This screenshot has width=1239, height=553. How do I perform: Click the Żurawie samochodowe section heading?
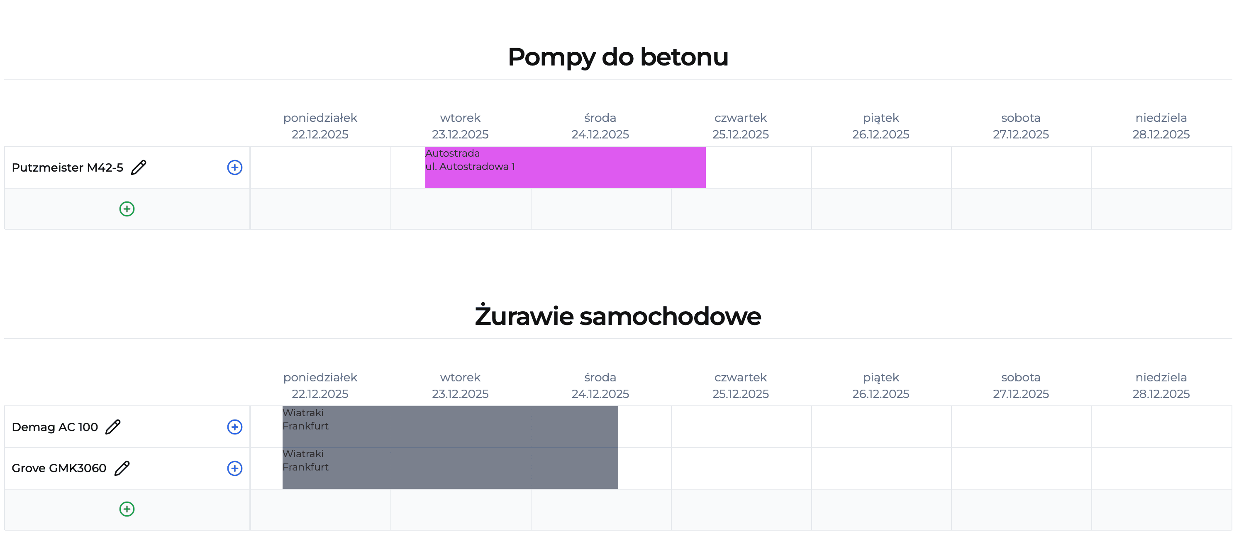point(619,316)
